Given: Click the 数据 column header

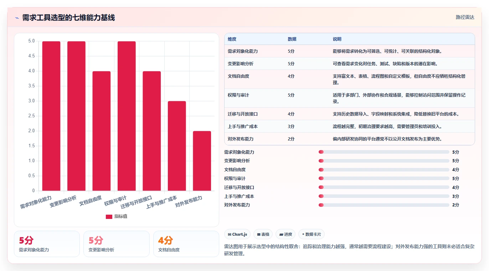Looking at the screenshot, I should tap(292, 39).
